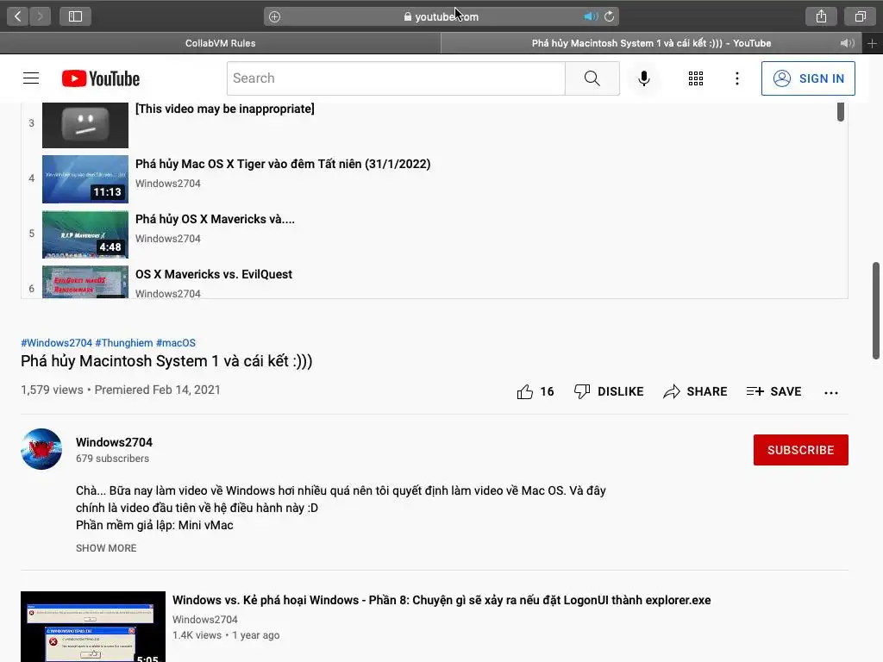Go back with Safari's back arrow

pyautogui.click(x=18, y=16)
